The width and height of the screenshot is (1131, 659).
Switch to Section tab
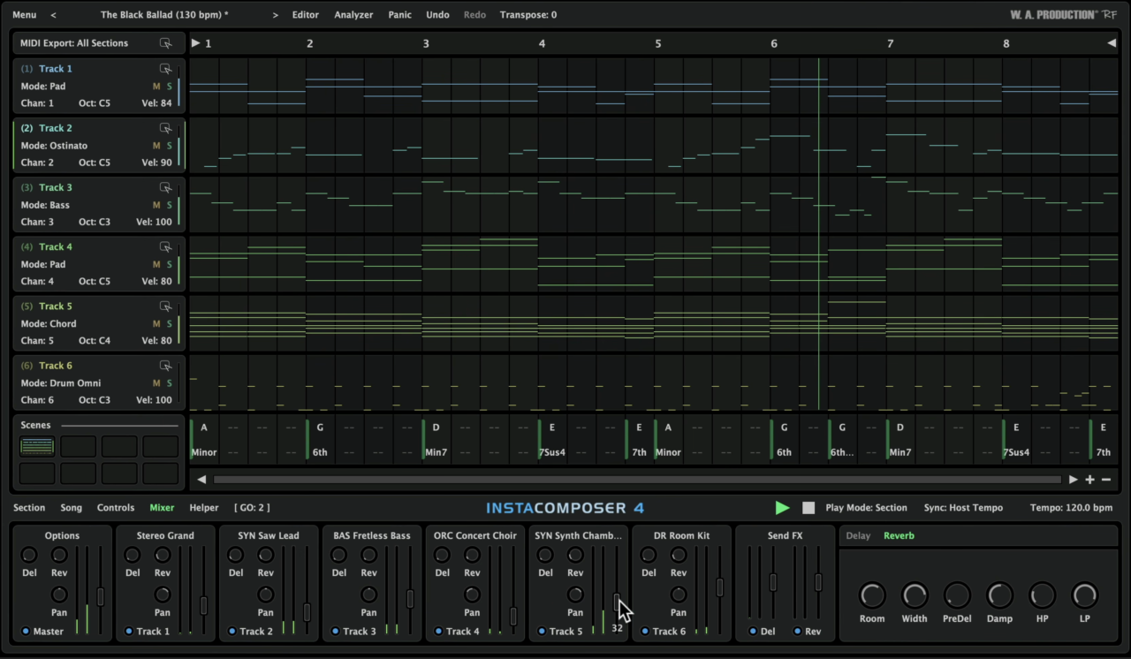coord(29,508)
